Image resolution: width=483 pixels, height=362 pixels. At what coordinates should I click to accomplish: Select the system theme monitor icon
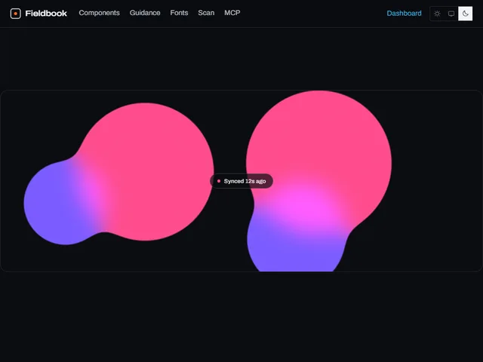point(451,14)
